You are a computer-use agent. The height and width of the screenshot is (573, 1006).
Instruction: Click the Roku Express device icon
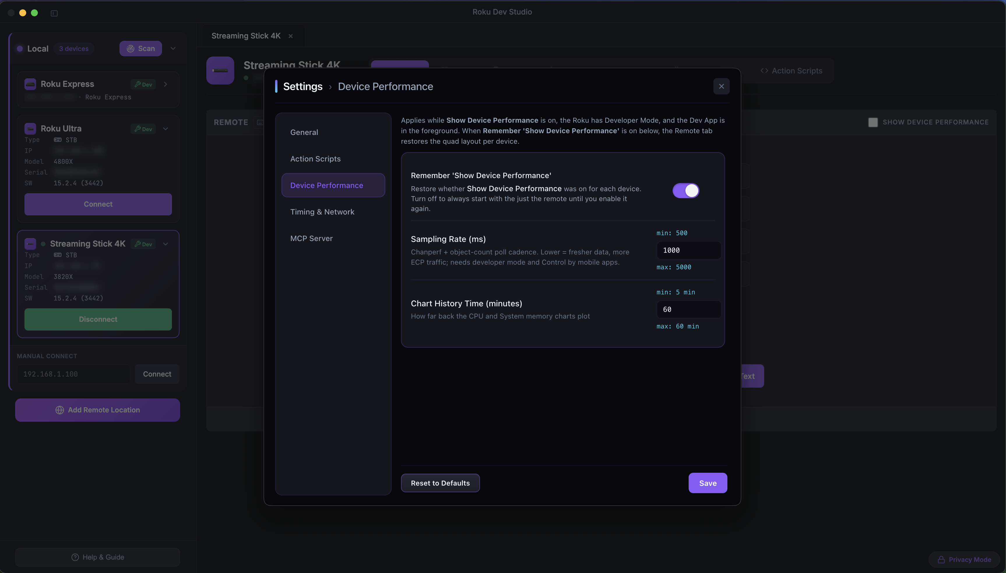(30, 84)
